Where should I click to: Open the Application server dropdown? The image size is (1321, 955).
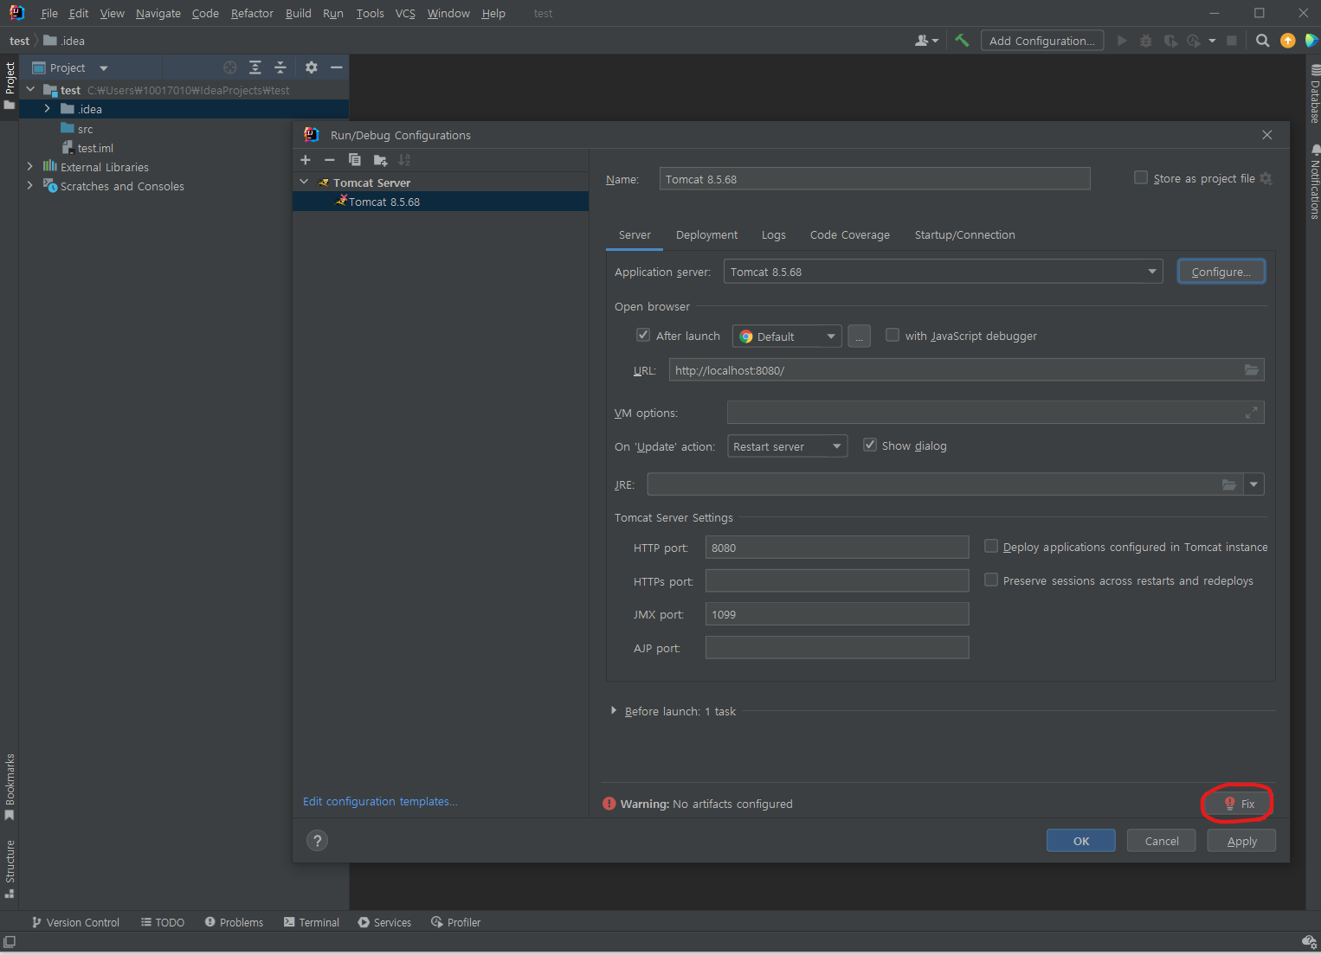tap(943, 272)
